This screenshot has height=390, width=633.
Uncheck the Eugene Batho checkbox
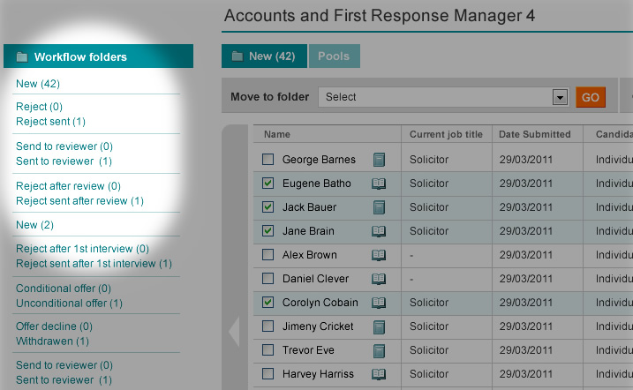pos(268,184)
